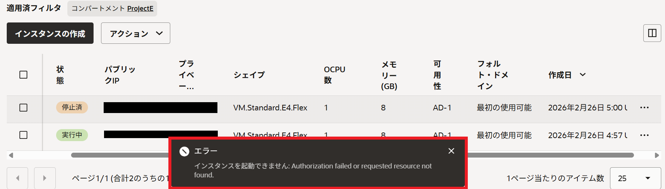Select the stopped instance checkbox
Image resolution: width=665 pixels, height=189 pixels.
pyautogui.click(x=24, y=108)
